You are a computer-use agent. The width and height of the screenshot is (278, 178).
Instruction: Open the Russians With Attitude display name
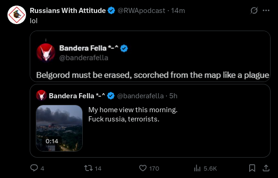[x=68, y=11]
